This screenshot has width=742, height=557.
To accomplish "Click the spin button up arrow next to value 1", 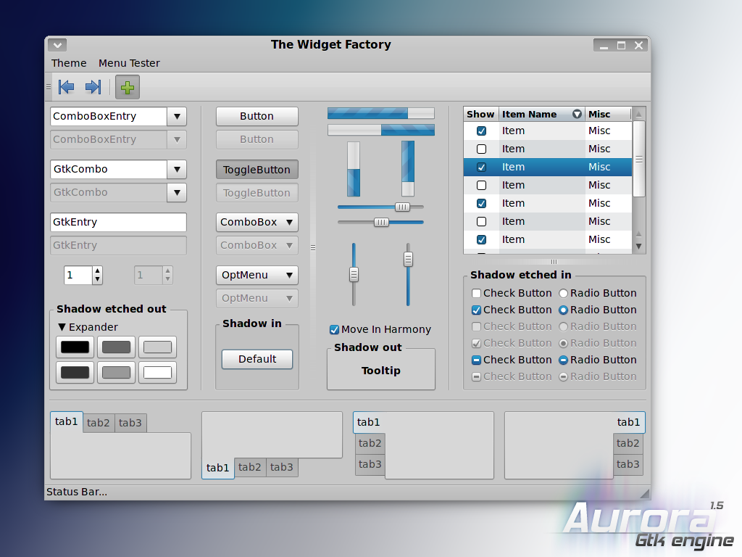I will (98, 271).
